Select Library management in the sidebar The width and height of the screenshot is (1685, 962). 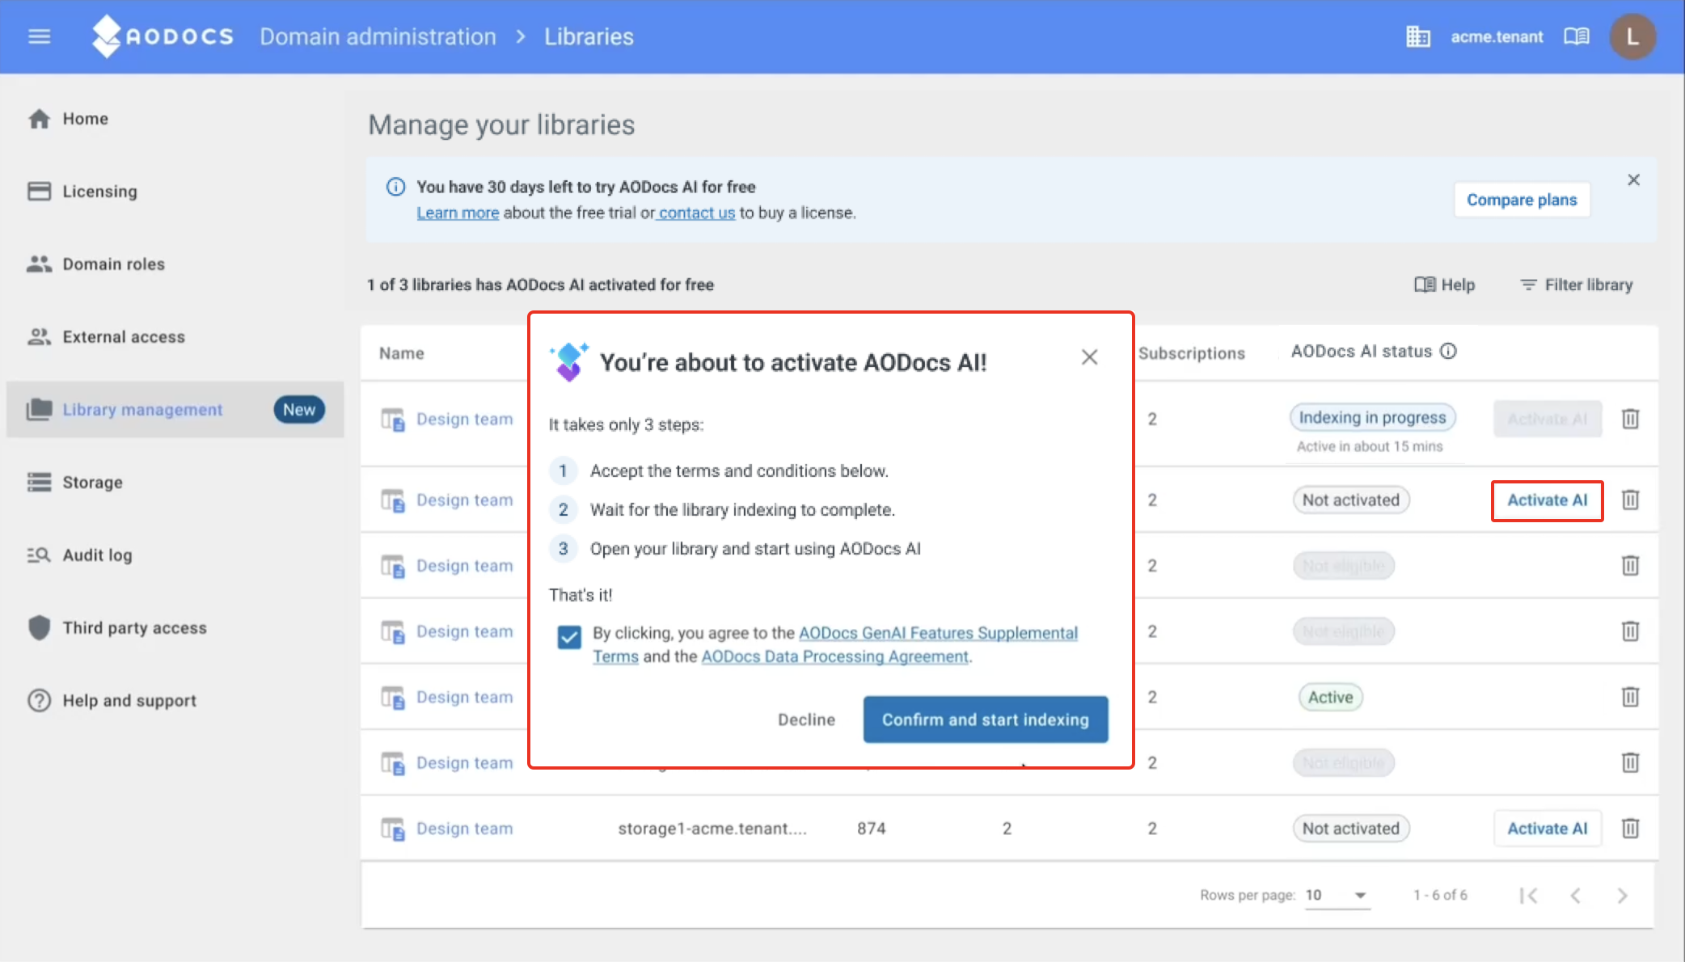(x=175, y=410)
